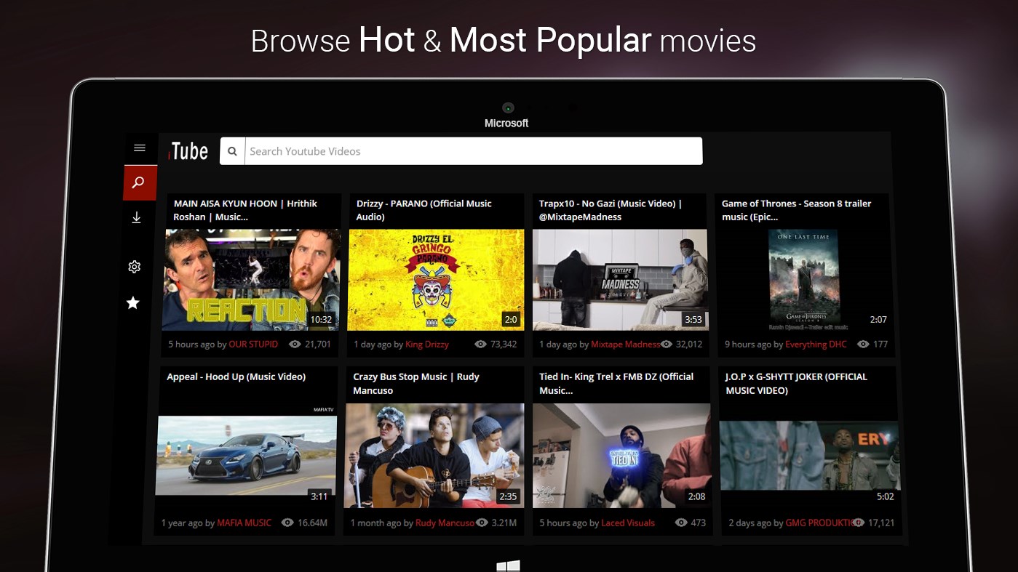Click the 2:07 duration badge

point(878,319)
